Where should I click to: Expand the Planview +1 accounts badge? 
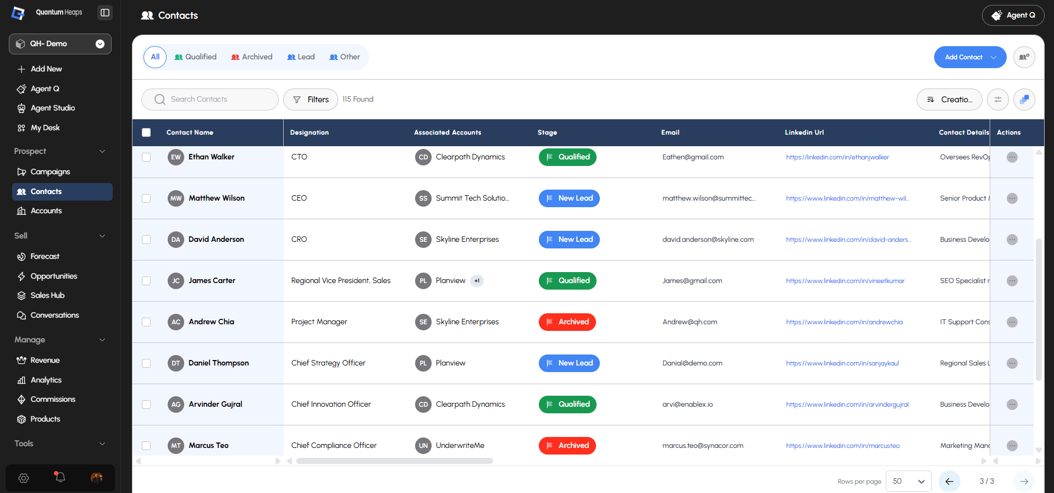click(477, 281)
